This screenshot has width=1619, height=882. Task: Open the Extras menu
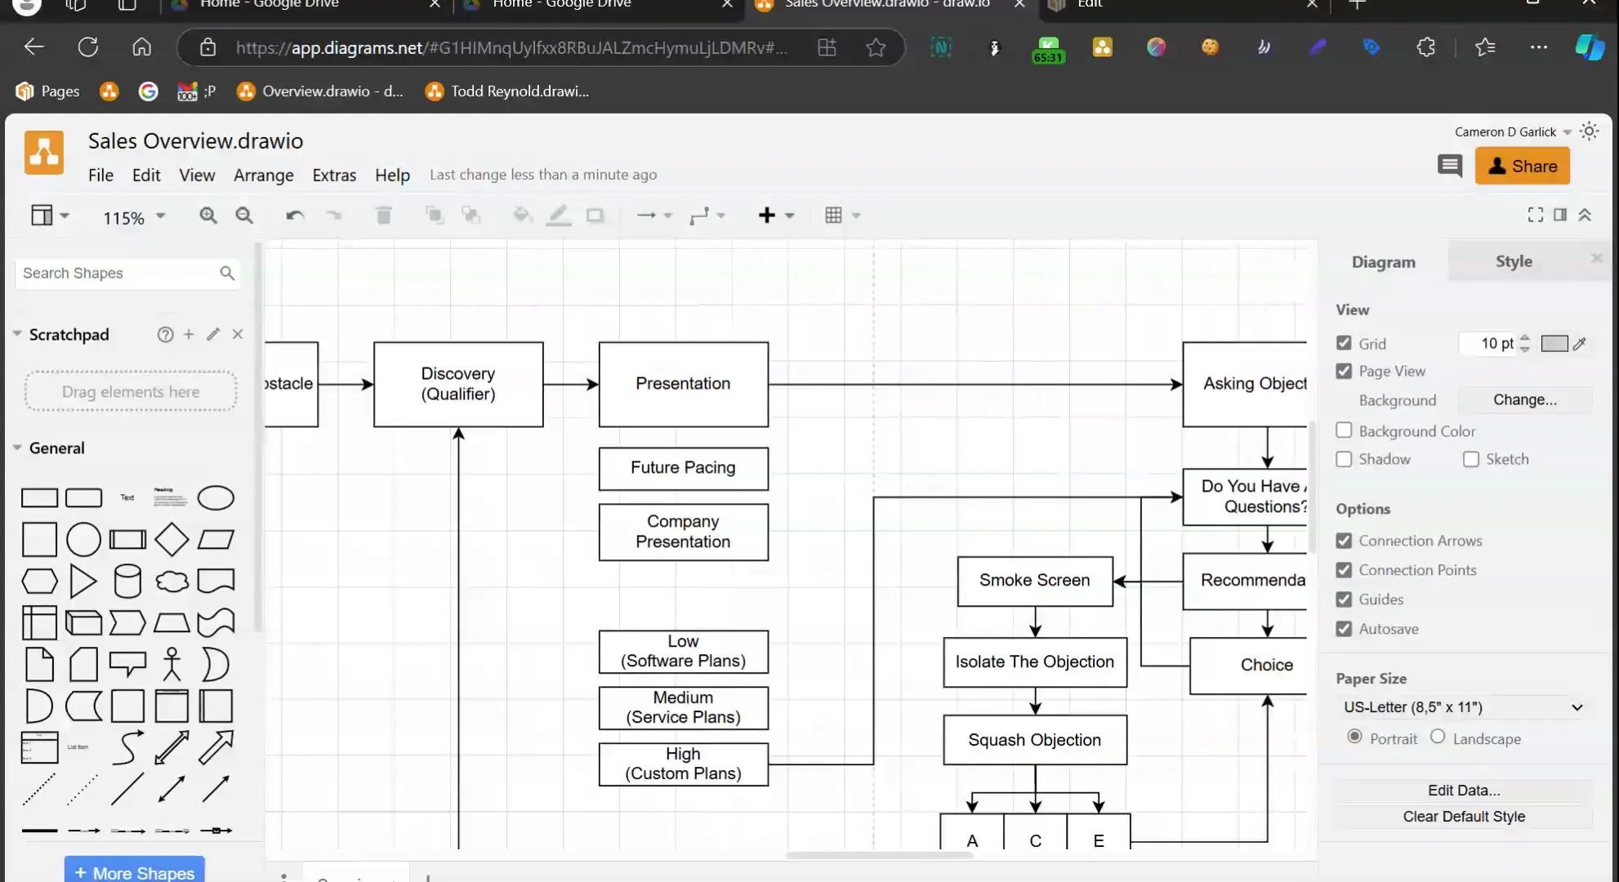(334, 175)
